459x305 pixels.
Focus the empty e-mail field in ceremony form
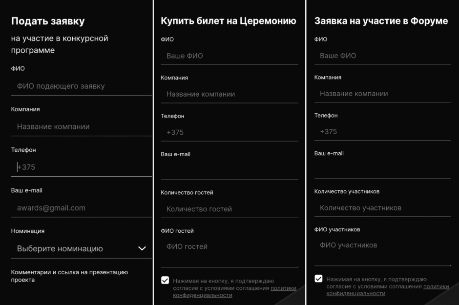(229, 170)
